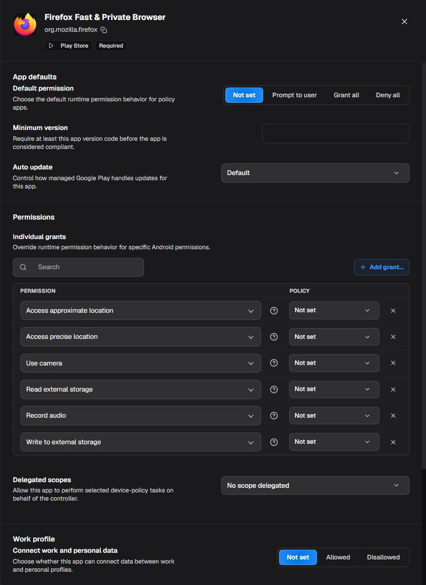
Task: Click the panel vertical scrollbar
Action: click(x=423, y=265)
